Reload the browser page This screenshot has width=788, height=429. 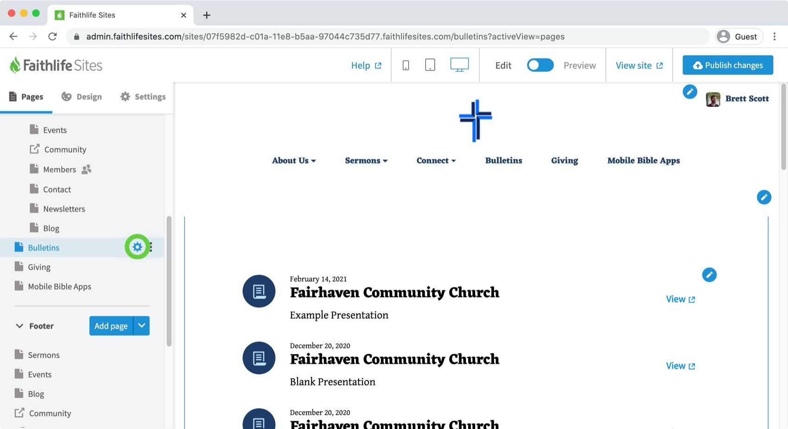[52, 37]
